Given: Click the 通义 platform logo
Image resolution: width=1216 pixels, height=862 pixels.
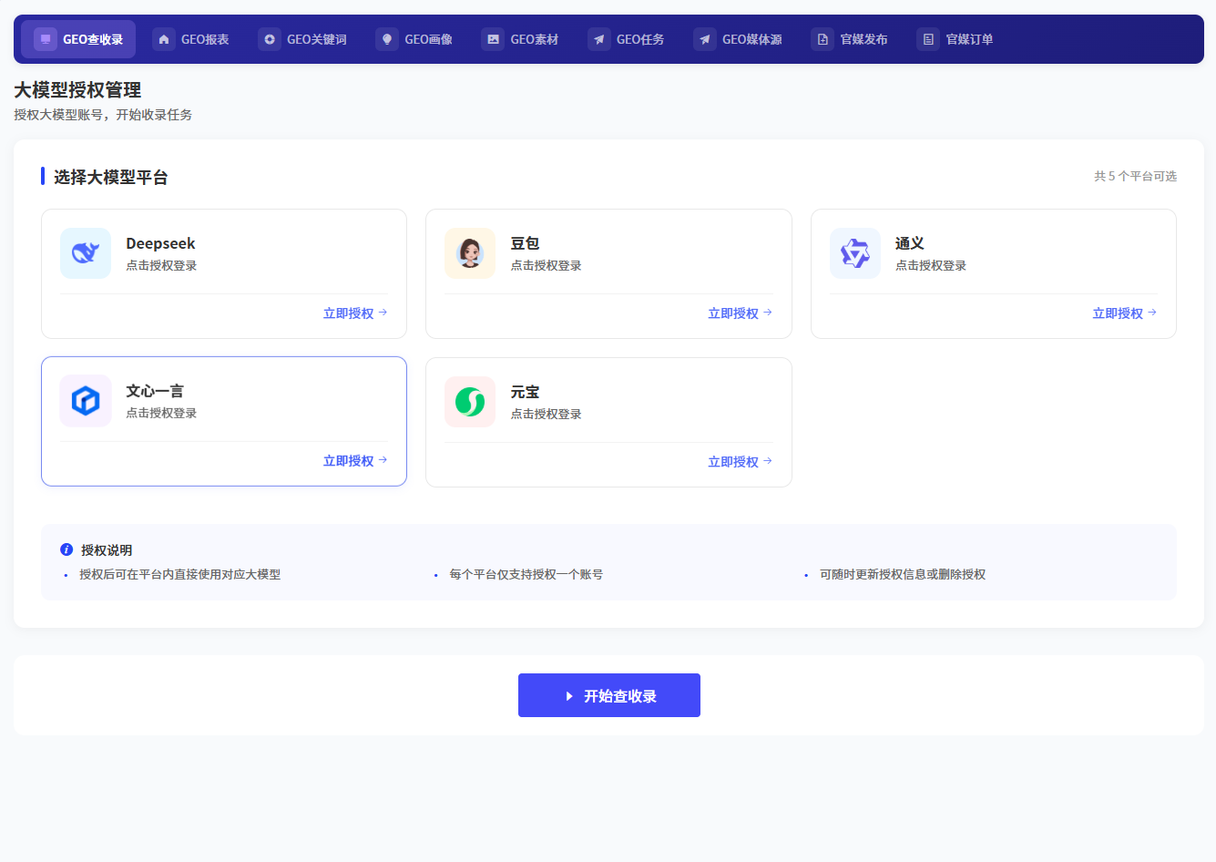Looking at the screenshot, I should [855, 253].
